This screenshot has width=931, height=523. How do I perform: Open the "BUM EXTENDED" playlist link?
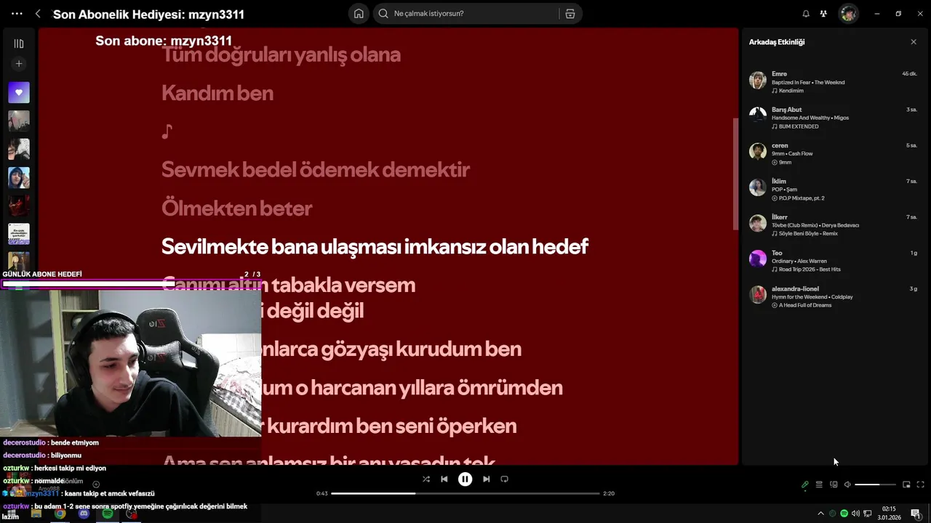798,126
